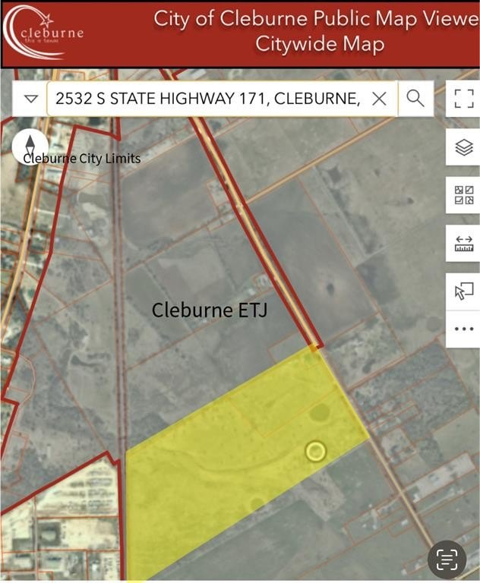Tap the scan text icon at bottom right

pos(447,560)
